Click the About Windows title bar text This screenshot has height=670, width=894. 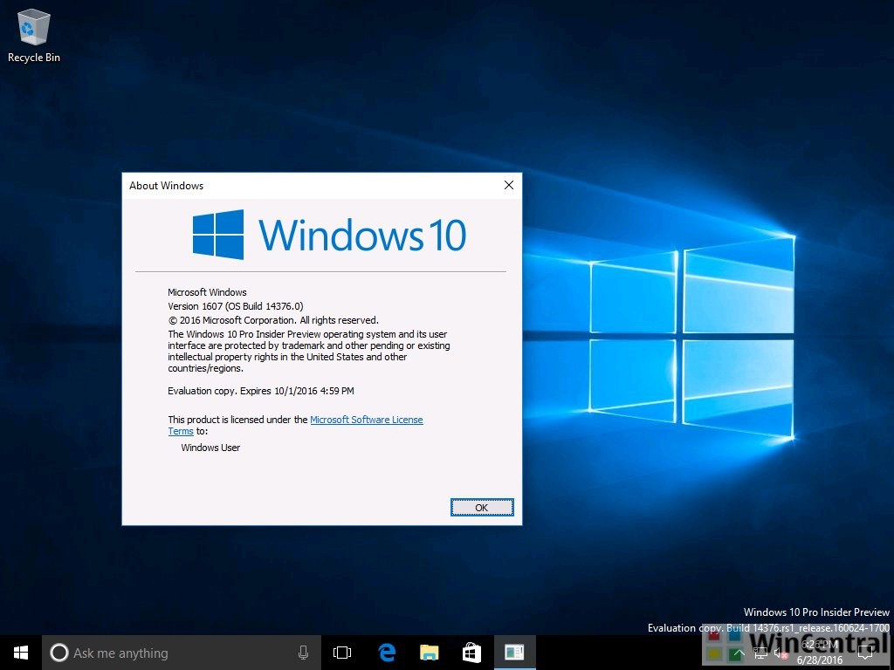[166, 186]
